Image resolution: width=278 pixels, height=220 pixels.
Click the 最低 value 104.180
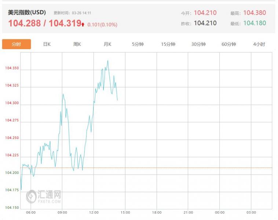pyautogui.click(x=255, y=23)
